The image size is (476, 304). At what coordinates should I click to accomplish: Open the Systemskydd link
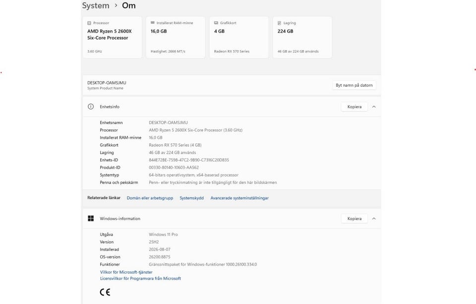point(191,198)
